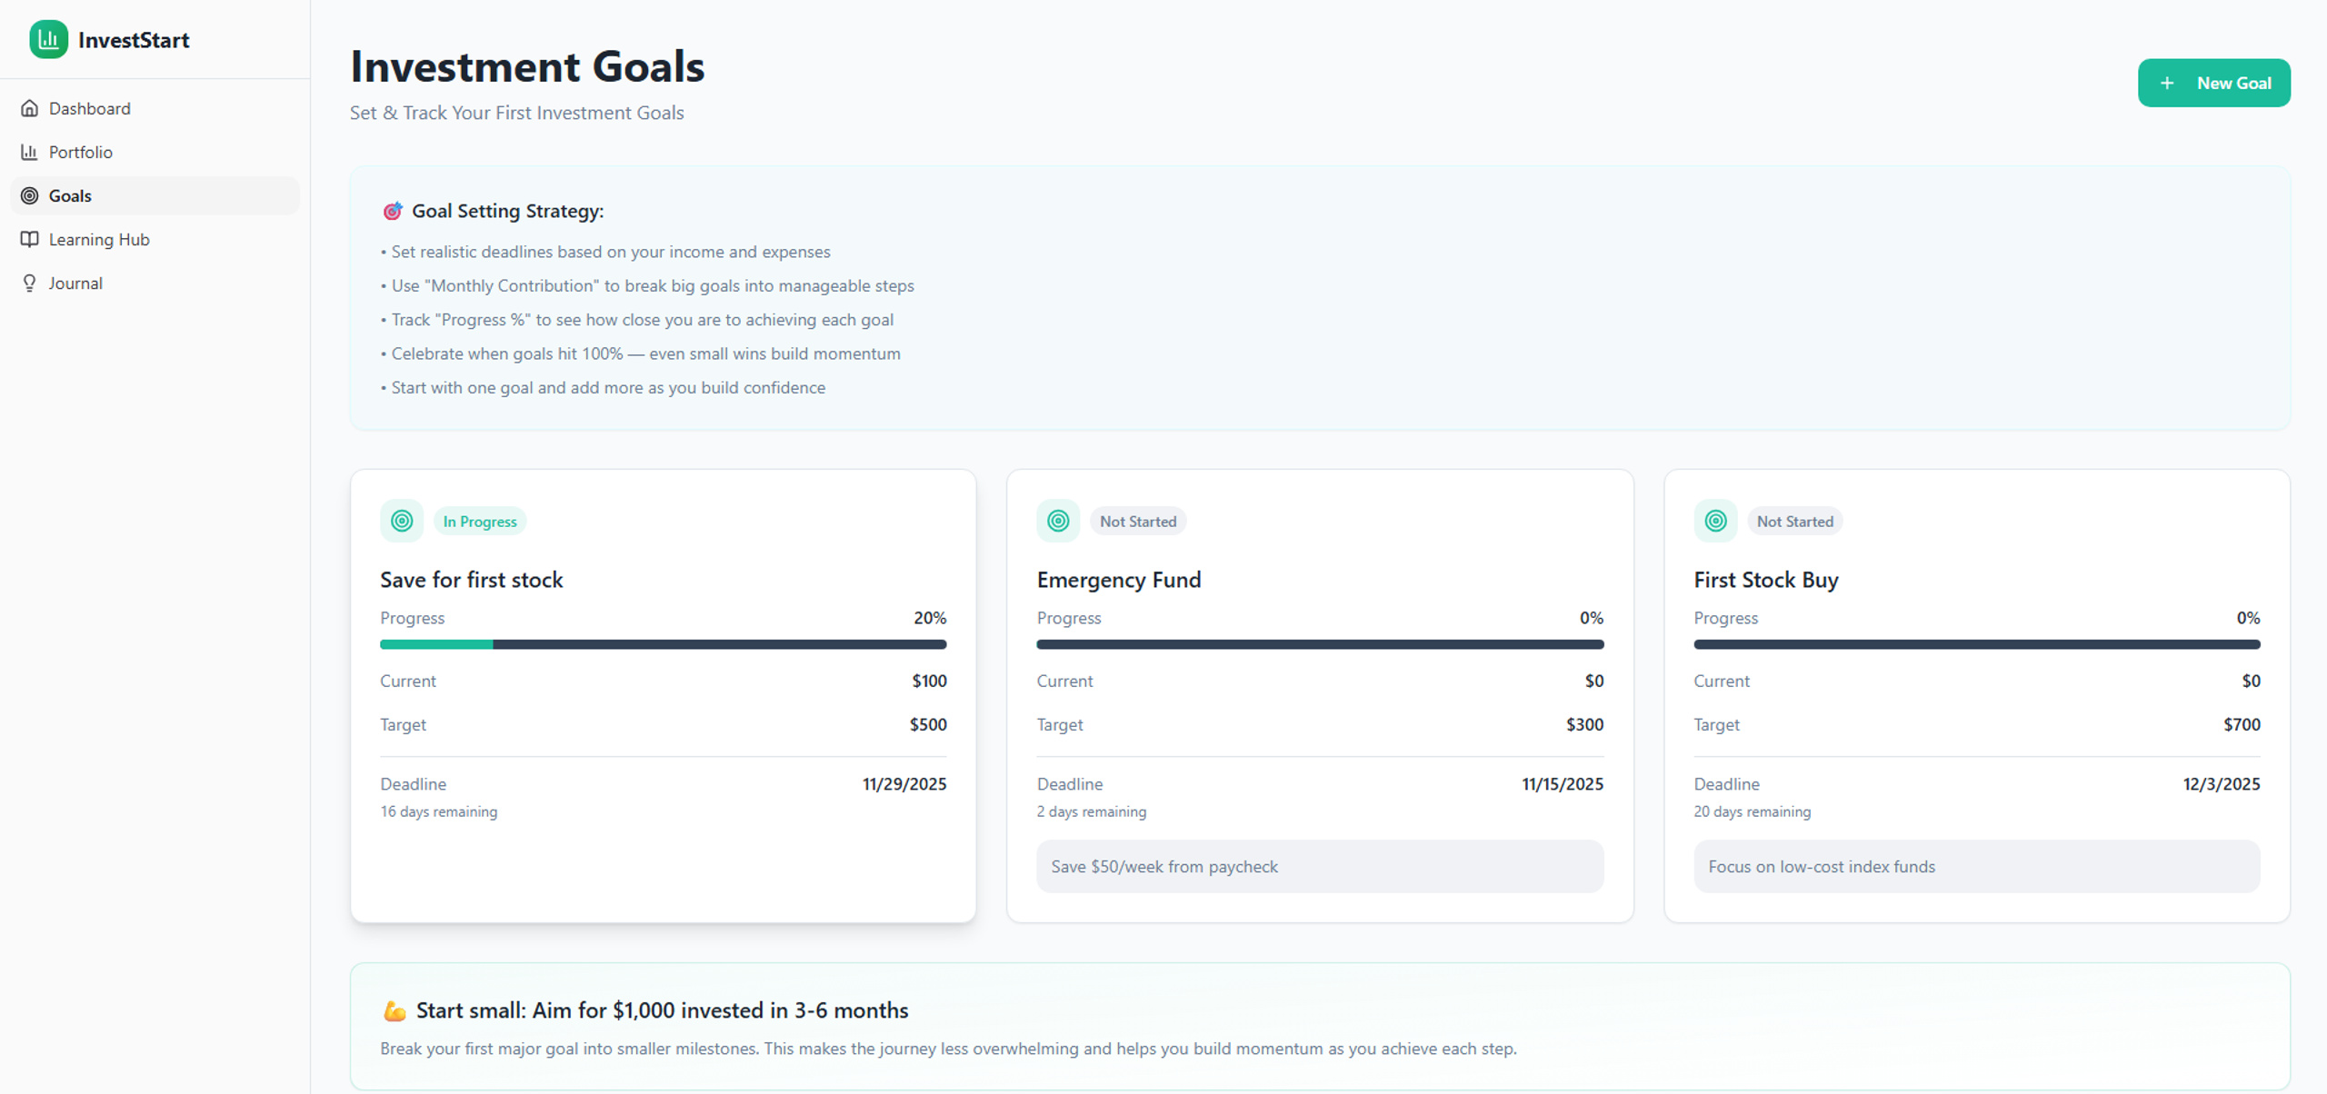Click target icon on Emergency Fund card
The image size is (2327, 1094).
(1058, 521)
